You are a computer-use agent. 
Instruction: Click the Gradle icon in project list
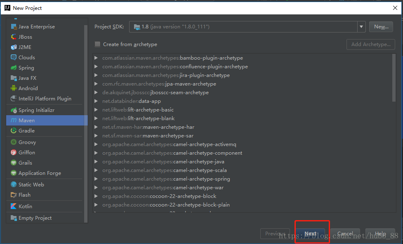point(14,130)
